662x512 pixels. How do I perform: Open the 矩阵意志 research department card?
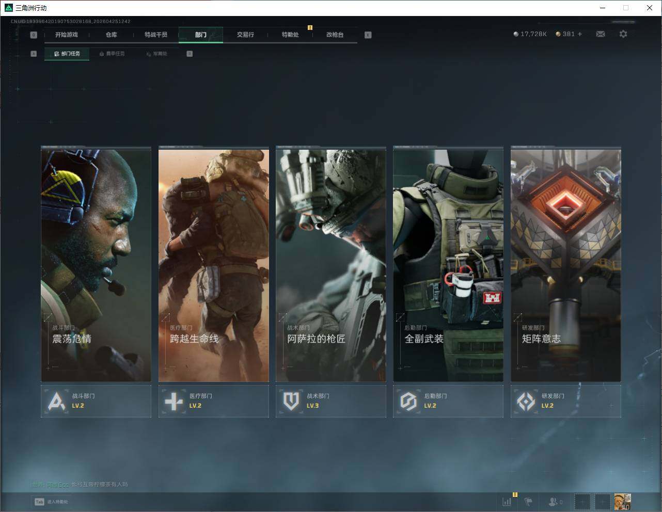(566, 265)
